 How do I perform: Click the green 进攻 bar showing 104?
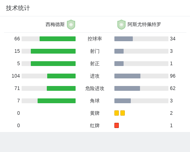(x=61, y=76)
